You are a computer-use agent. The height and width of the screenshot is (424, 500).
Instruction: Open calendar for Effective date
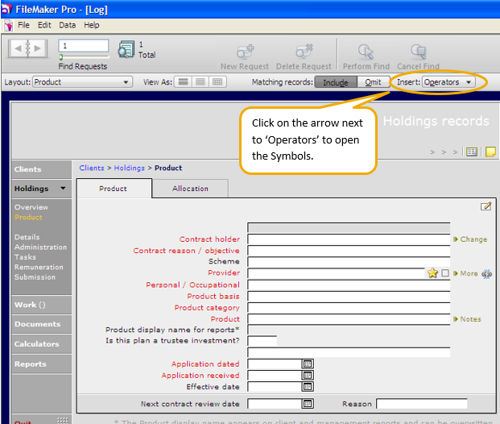[308, 387]
